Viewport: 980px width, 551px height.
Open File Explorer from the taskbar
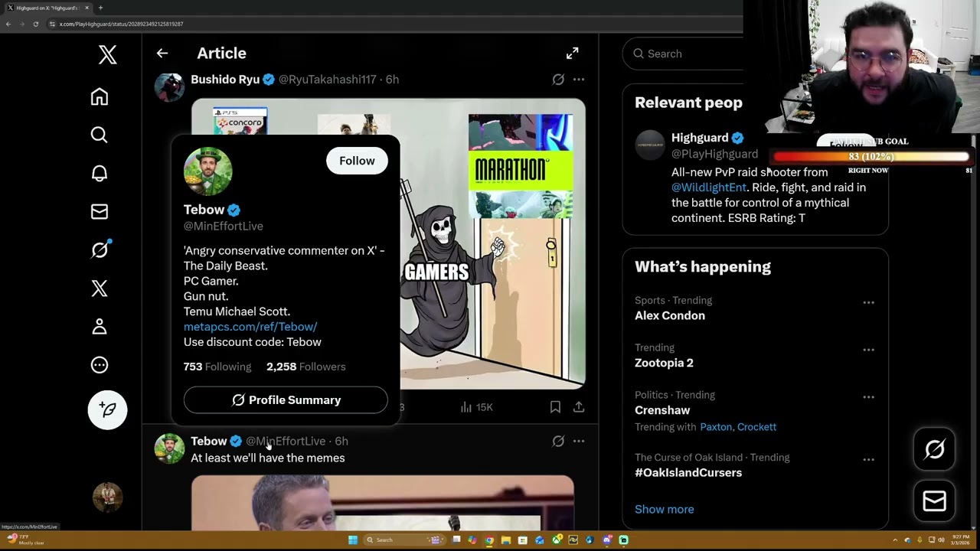[506, 540]
